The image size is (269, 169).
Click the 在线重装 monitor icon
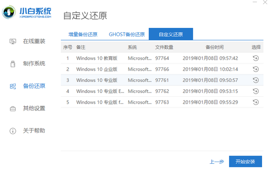click(13, 41)
